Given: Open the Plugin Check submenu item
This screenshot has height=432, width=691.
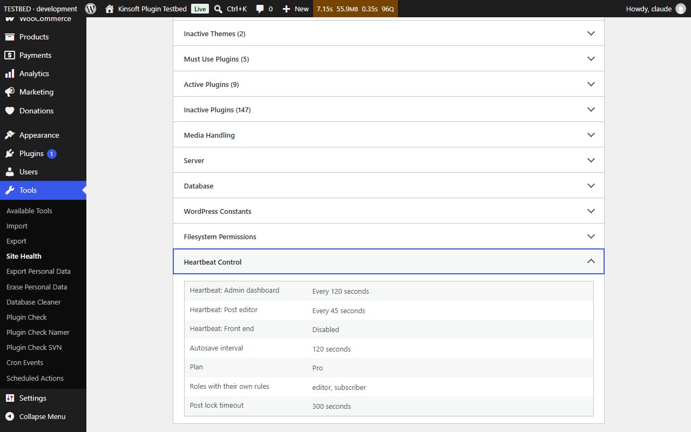Looking at the screenshot, I should (x=26, y=317).
